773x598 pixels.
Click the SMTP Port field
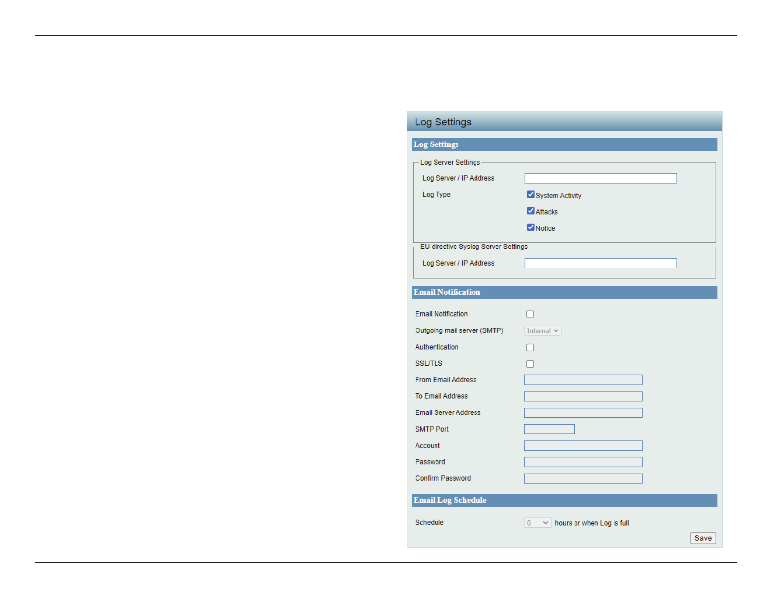click(549, 429)
